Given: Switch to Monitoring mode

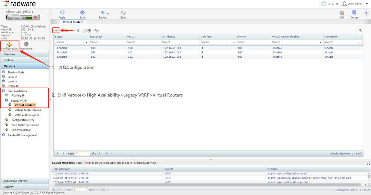Looking at the screenshot, I should 26,46.
